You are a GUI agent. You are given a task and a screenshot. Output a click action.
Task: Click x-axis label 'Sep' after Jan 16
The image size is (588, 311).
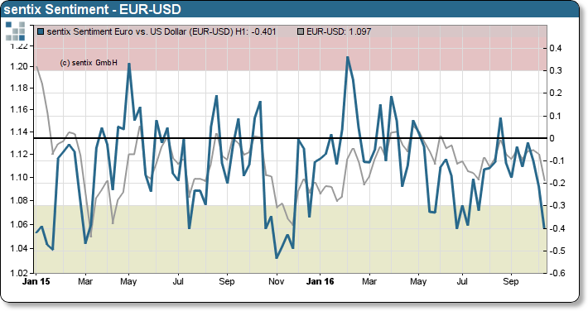[x=511, y=281]
